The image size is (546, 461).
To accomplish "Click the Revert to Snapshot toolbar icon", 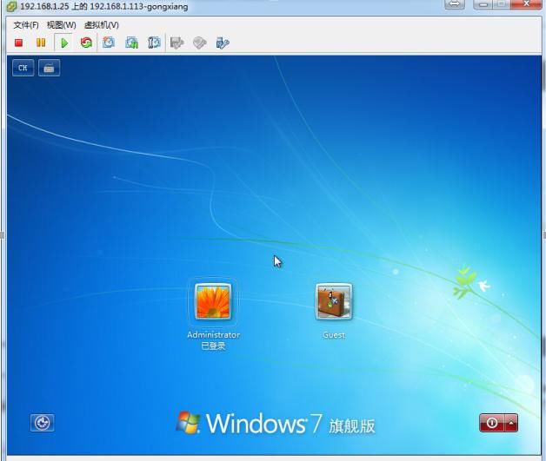I will click(x=131, y=43).
